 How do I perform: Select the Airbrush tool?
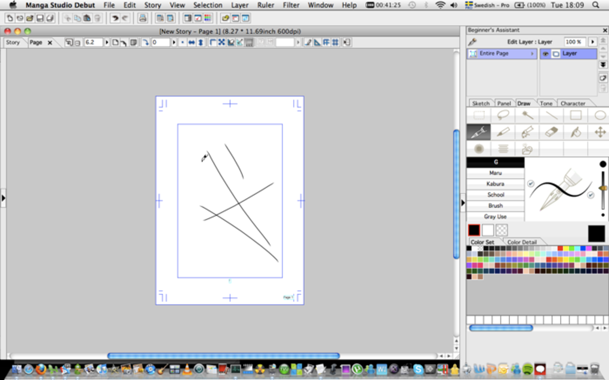coord(478,149)
